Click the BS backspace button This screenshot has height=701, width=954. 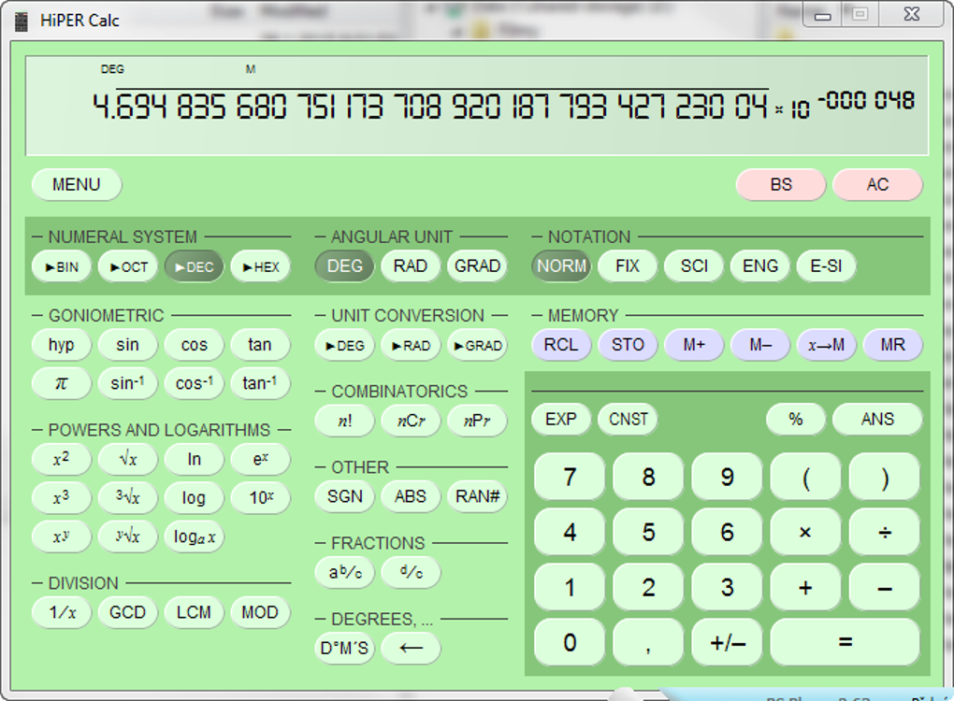pyautogui.click(x=781, y=184)
